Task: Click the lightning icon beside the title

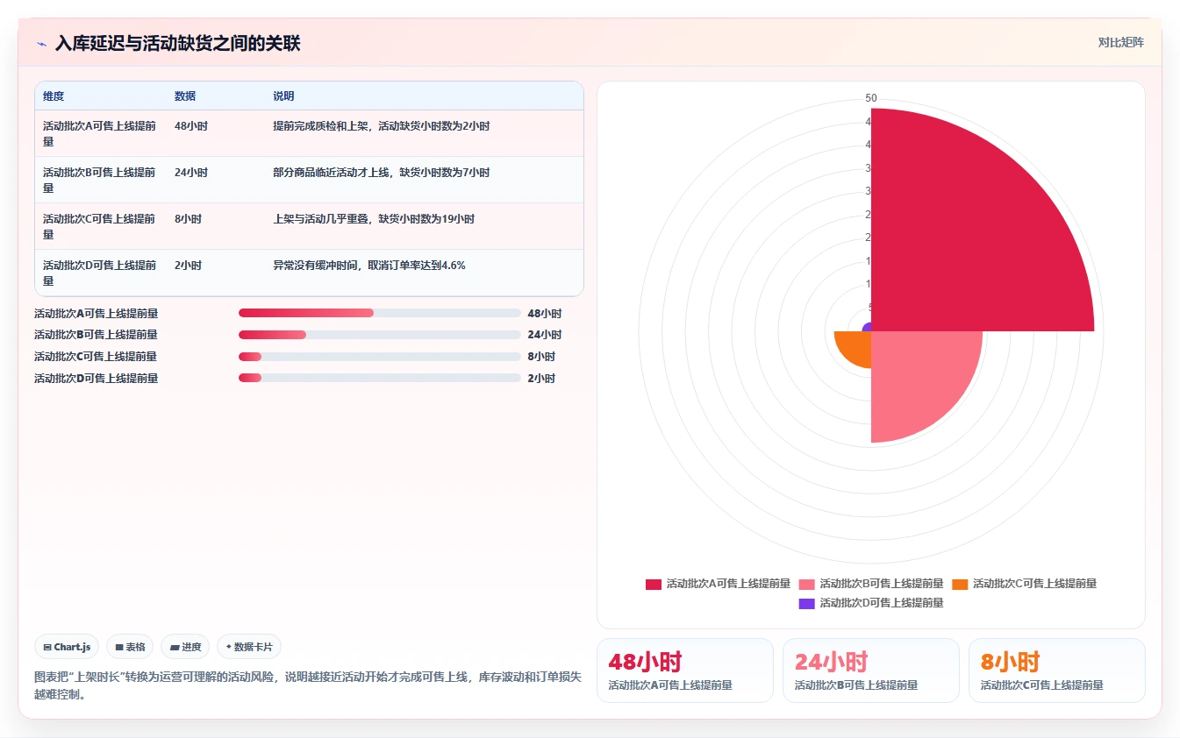Action: (x=41, y=43)
